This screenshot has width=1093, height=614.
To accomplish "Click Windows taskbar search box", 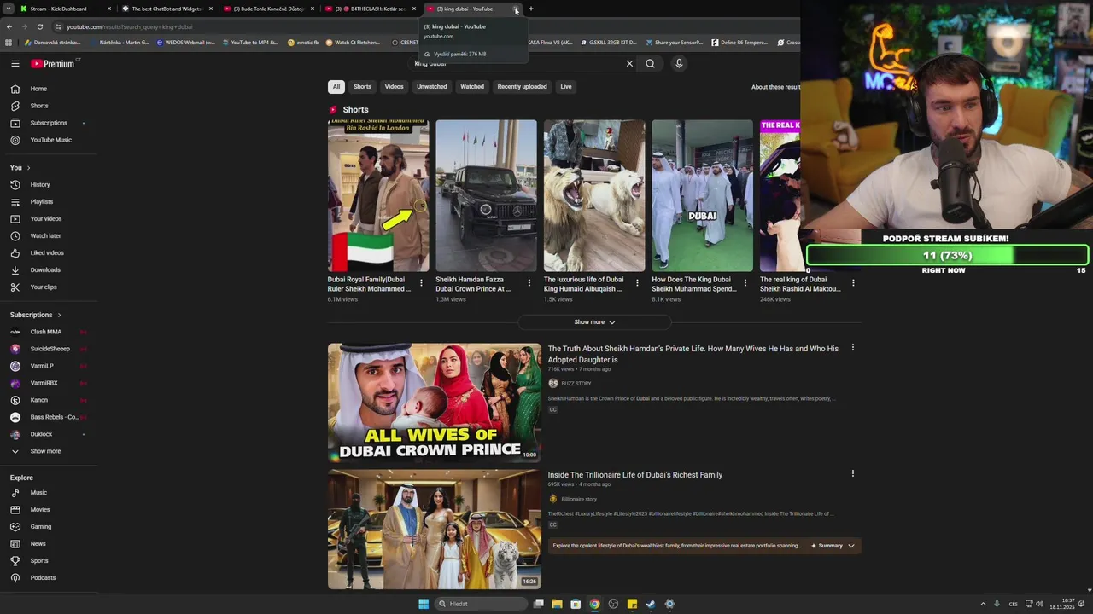I will click(480, 604).
